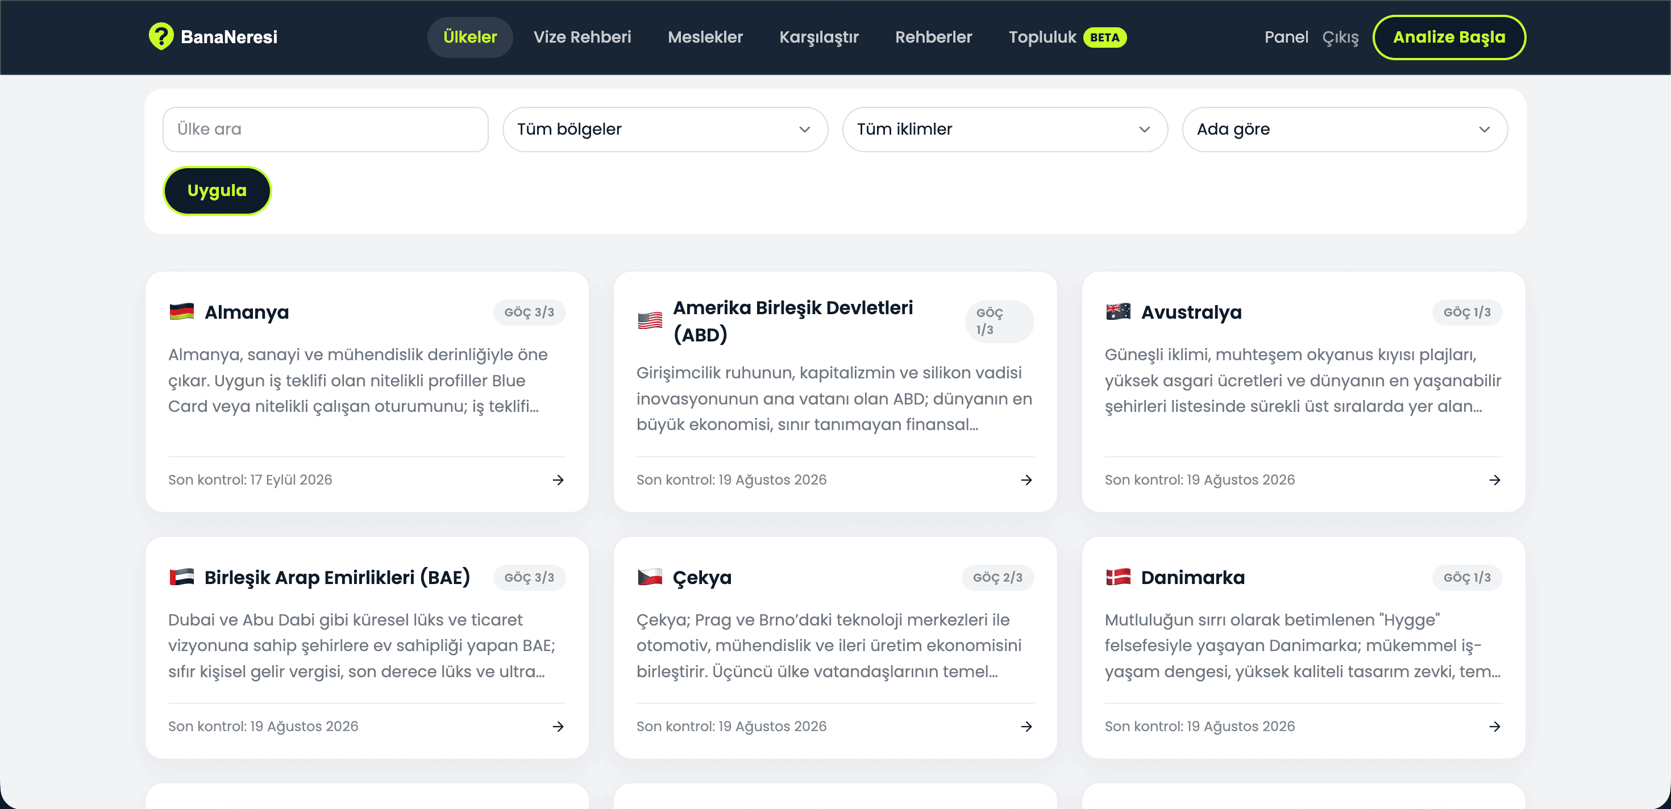The width and height of the screenshot is (1671, 809).
Task: Click the Danimarka flag icon
Action: [x=1119, y=577]
